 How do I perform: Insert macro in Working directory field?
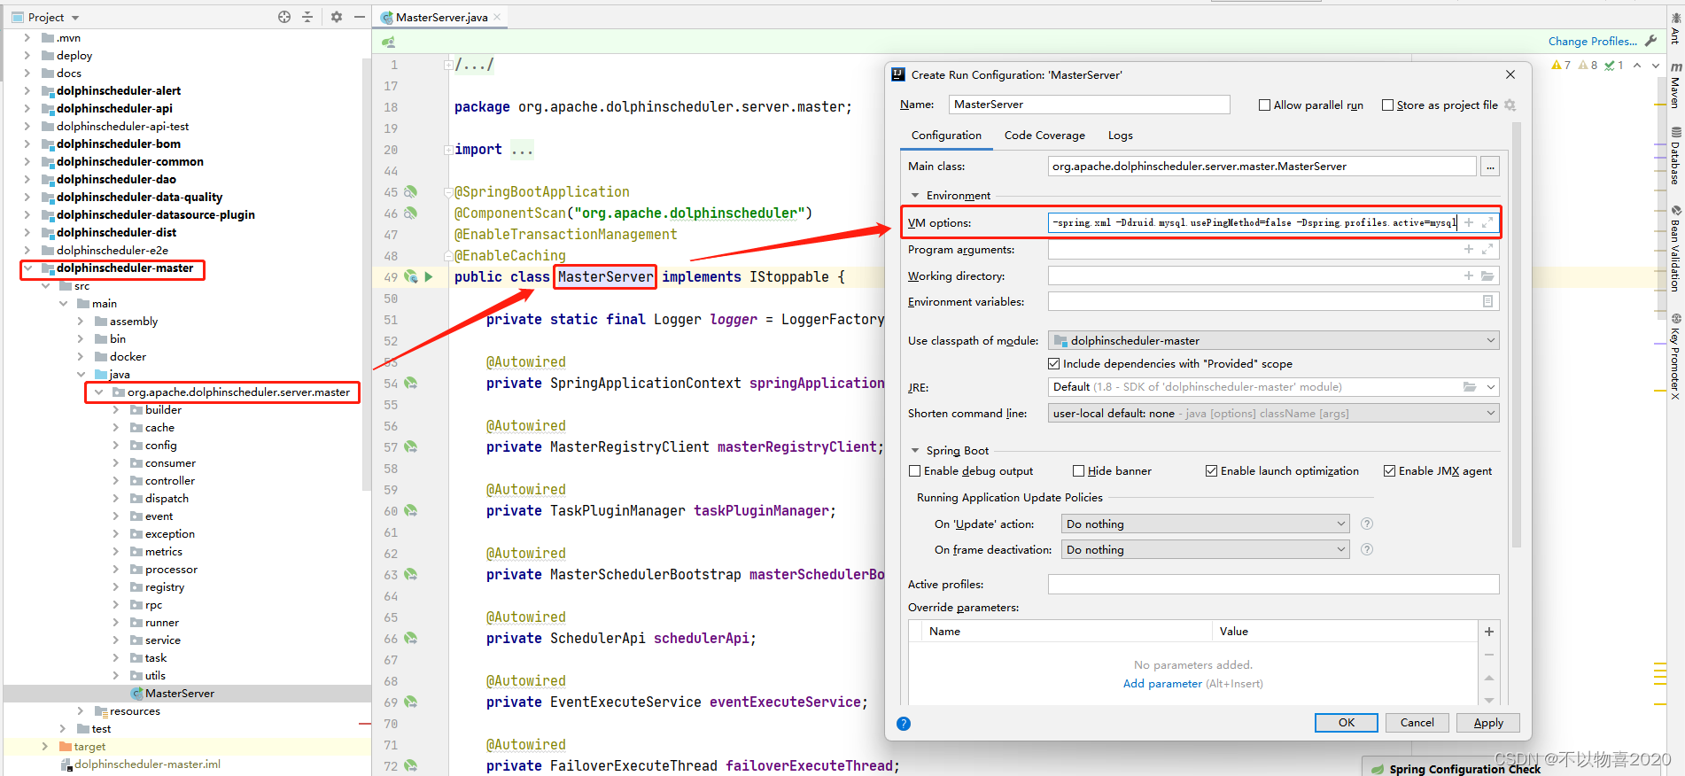coord(1469,276)
